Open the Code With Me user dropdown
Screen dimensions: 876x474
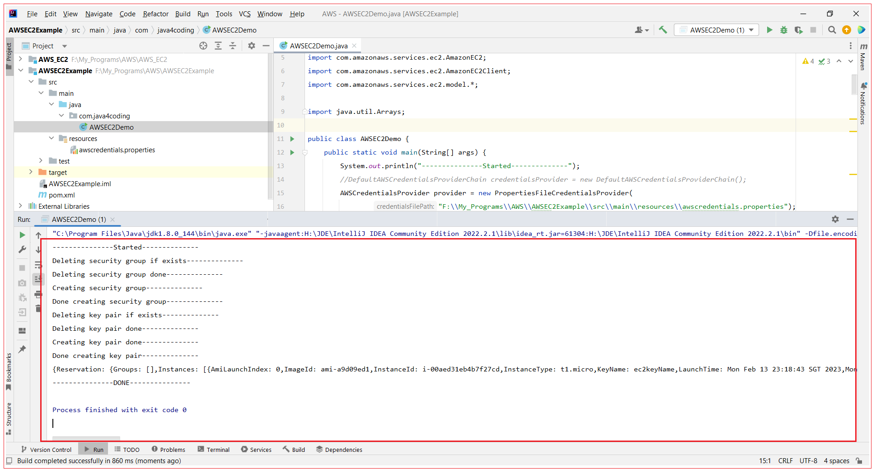coord(642,30)
